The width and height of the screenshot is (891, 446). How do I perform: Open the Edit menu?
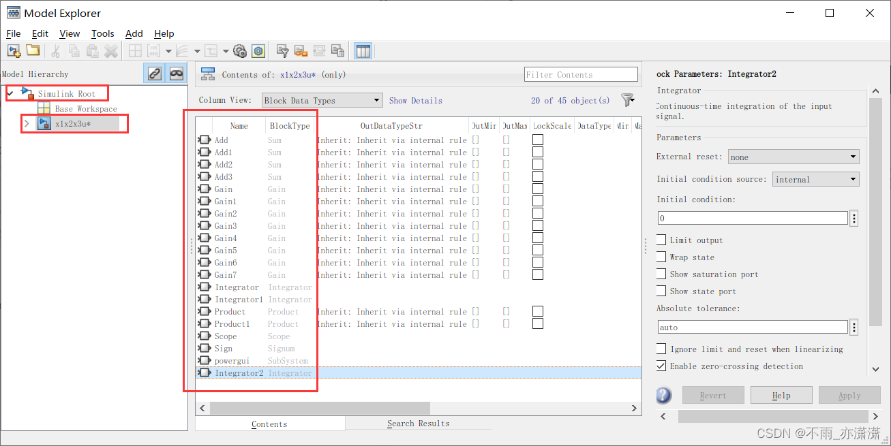(x=40, y=33)
